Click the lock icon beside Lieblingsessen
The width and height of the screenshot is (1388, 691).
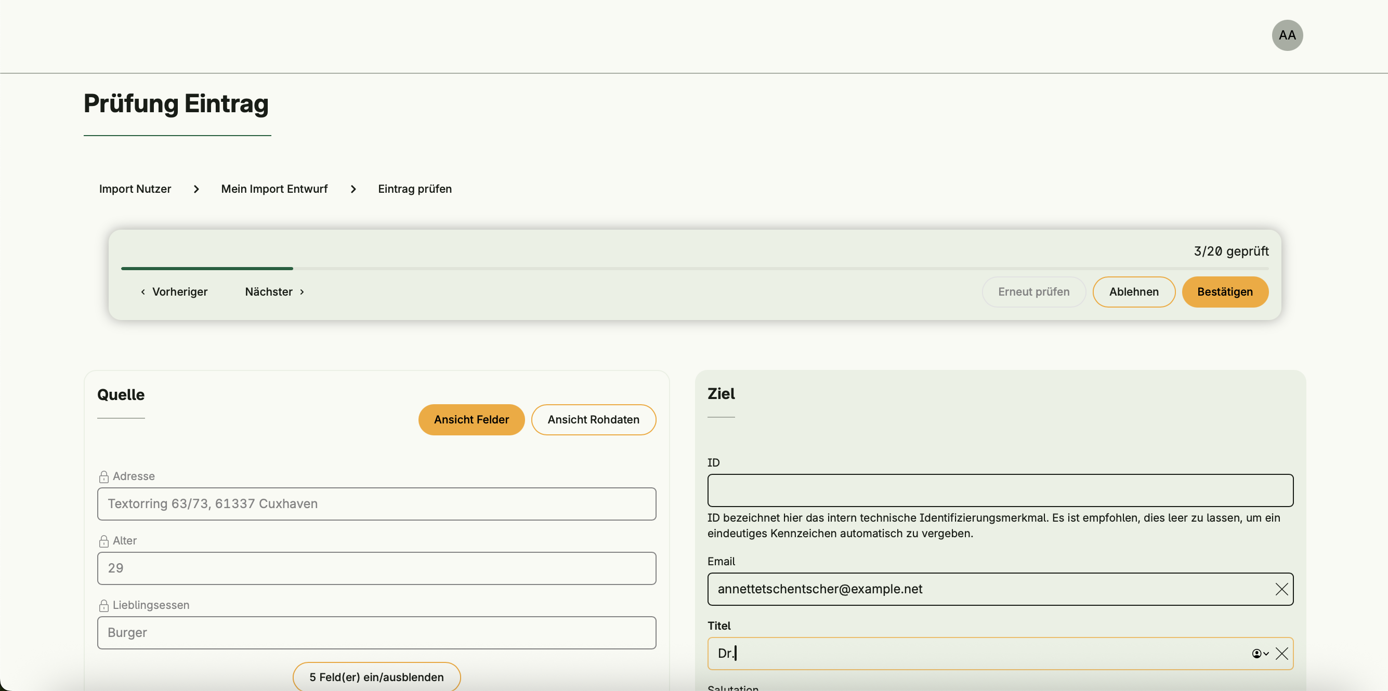pyautogui.click(x=104, y=605)
